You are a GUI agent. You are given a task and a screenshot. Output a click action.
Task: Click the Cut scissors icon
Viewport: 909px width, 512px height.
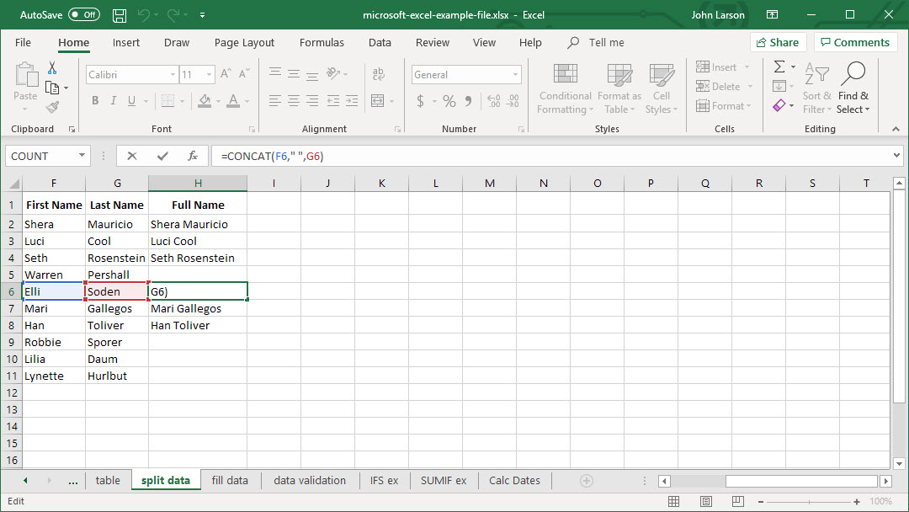click(x=52, y=68)
